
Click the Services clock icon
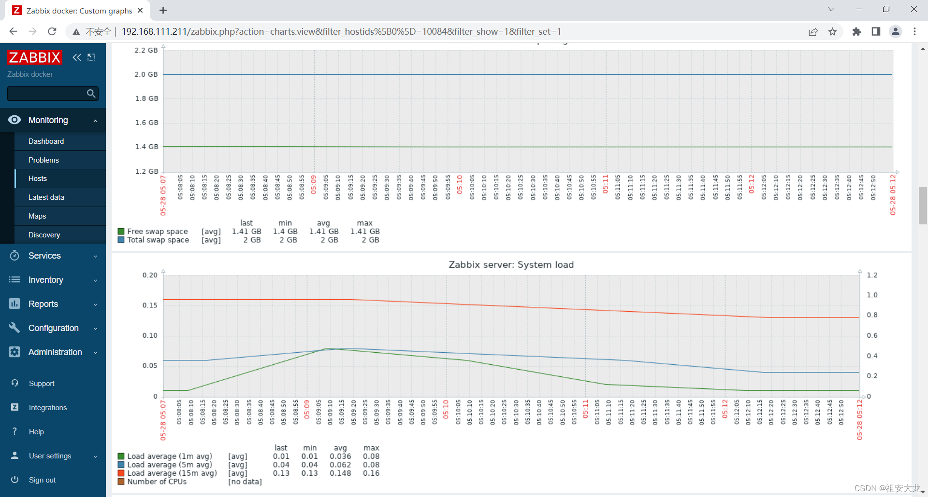14,255
